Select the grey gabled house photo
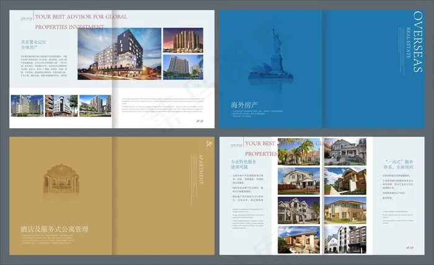Viewport: 434px width, 265px height. pos(345,152)
